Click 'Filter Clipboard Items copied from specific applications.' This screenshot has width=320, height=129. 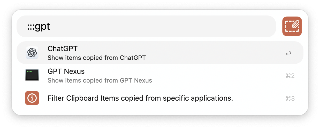coord(140,98)
